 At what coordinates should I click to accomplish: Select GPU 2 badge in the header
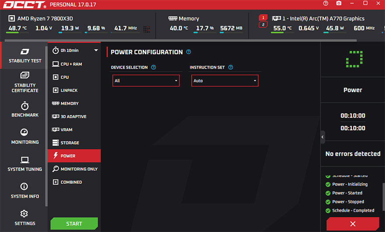(x=263, y=24)
